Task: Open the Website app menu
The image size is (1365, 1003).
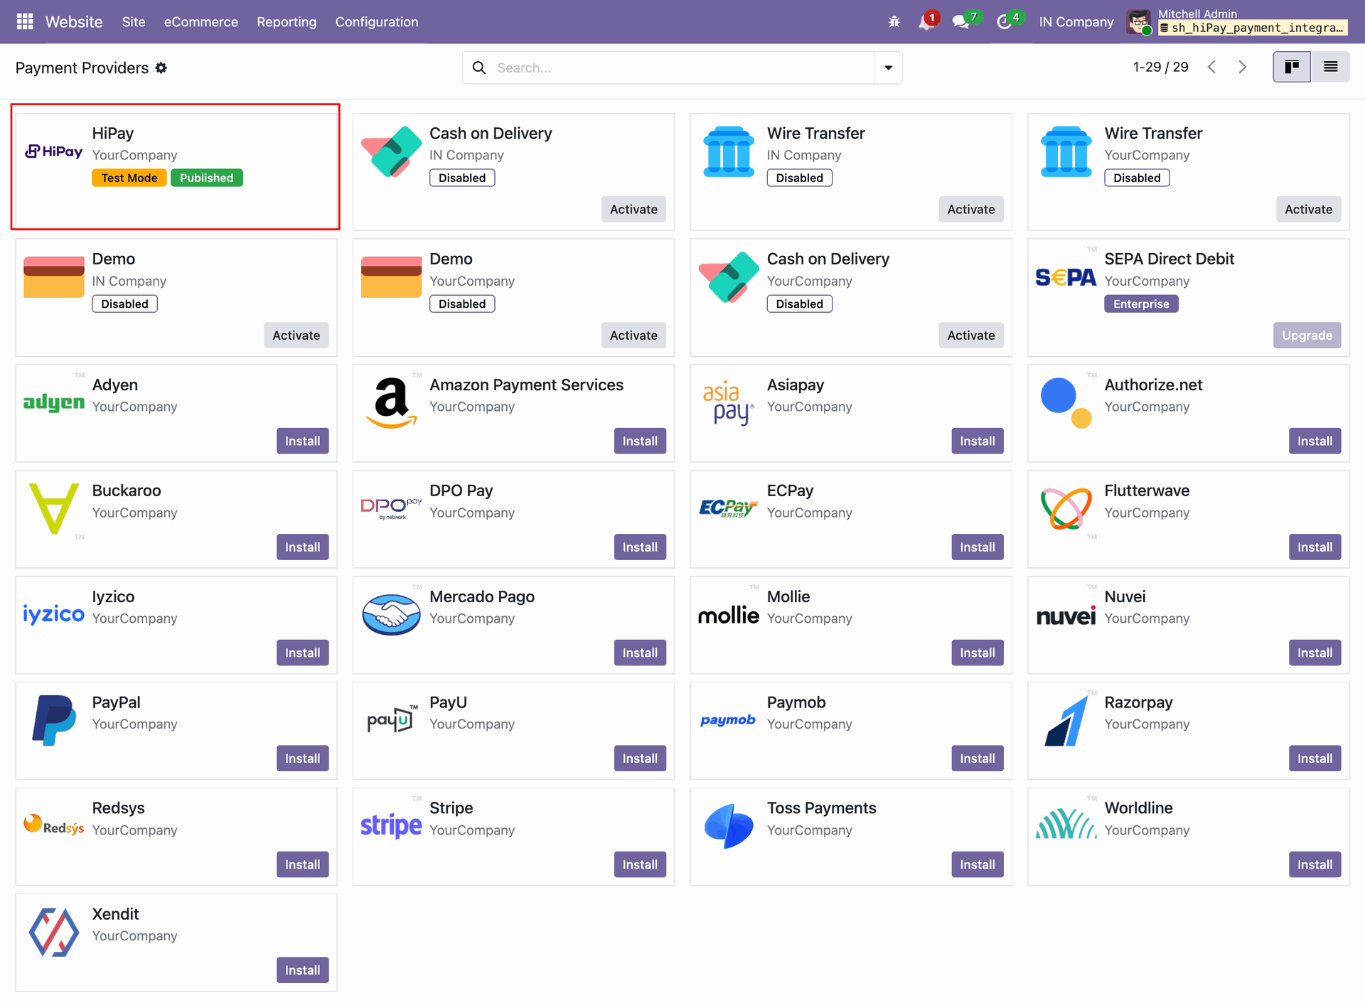Action: pos(74,22)
